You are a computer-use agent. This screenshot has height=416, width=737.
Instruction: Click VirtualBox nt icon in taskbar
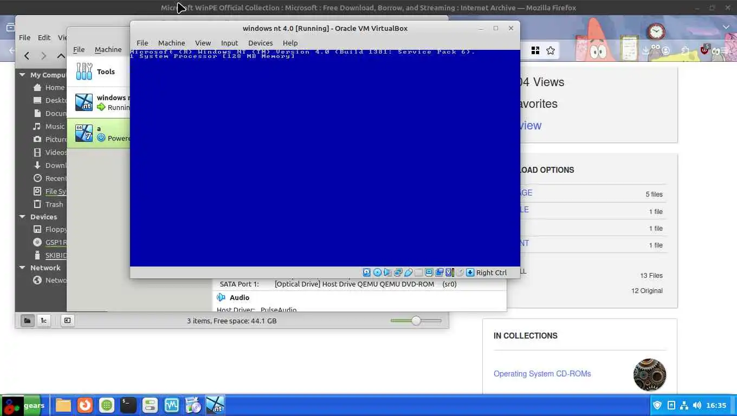[x=215, y=405]
